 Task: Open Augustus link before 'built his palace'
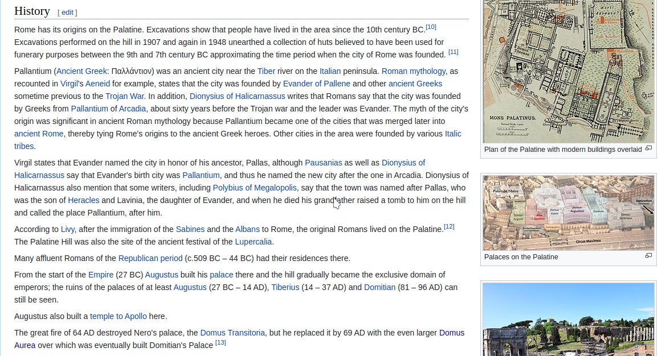[x=162, y=275]
